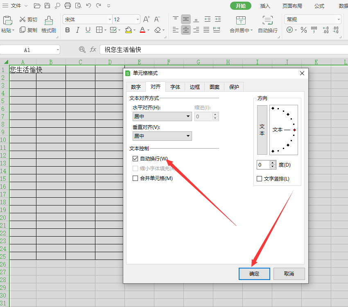Image resolution: width=348 pixels, height=307 pixels.
Task: Confirm dialog with 确定 button
Action: (x=254, y=274)
